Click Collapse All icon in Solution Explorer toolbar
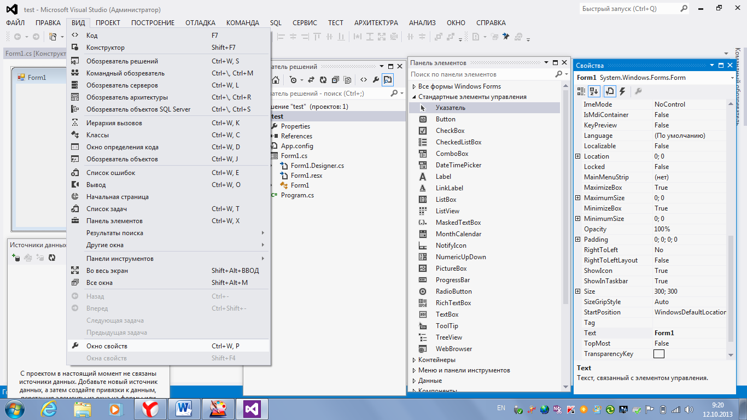Screen dimensions: 747x420 [335, 80]
